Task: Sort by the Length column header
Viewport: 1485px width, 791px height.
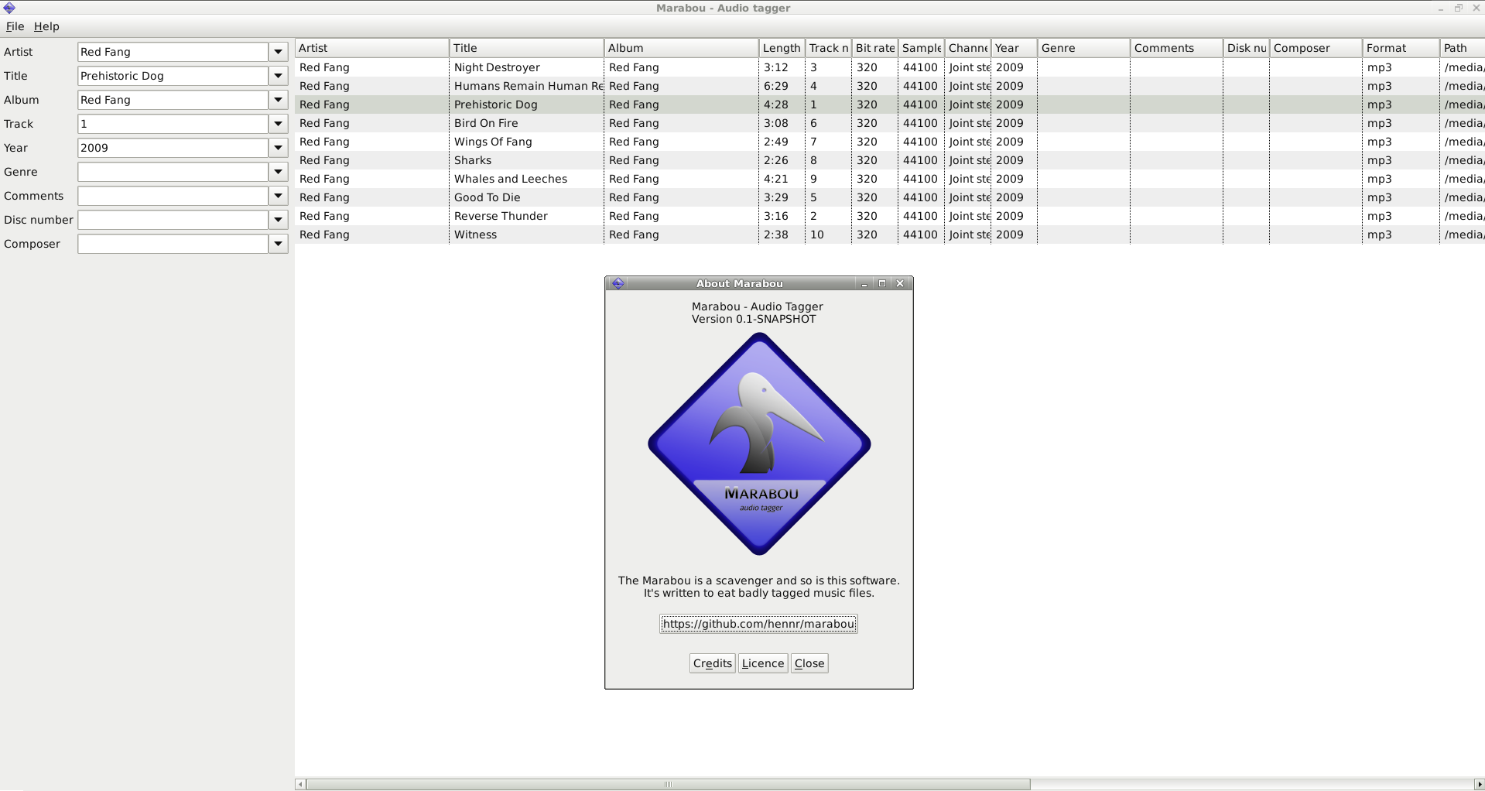Action: (x=782, y=48)
